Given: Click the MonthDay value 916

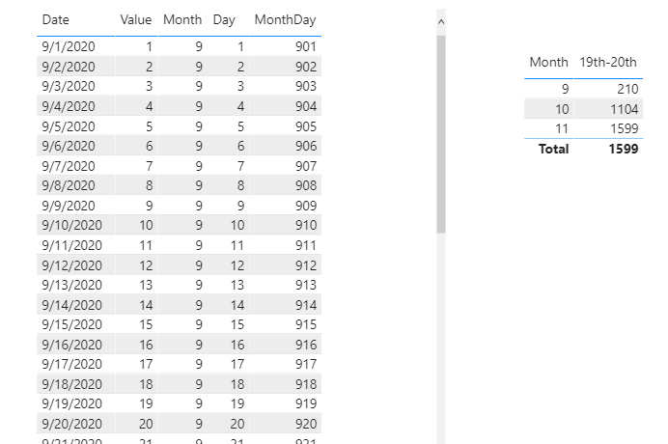Looking at the screenshot, I should click(306, 345).
